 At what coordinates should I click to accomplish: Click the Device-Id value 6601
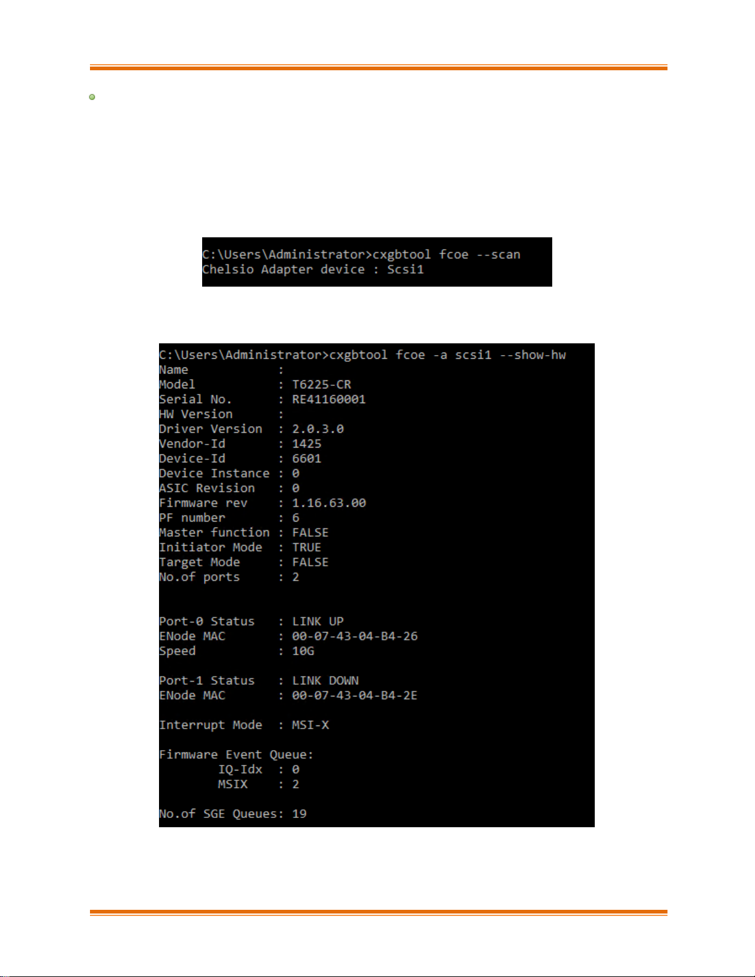click(307, 459)
